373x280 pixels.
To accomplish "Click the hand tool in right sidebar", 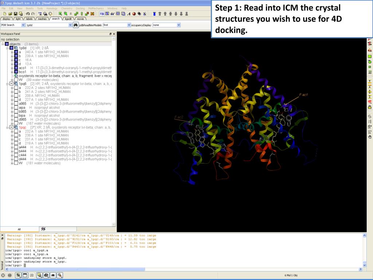I will (x=370, y=137).
